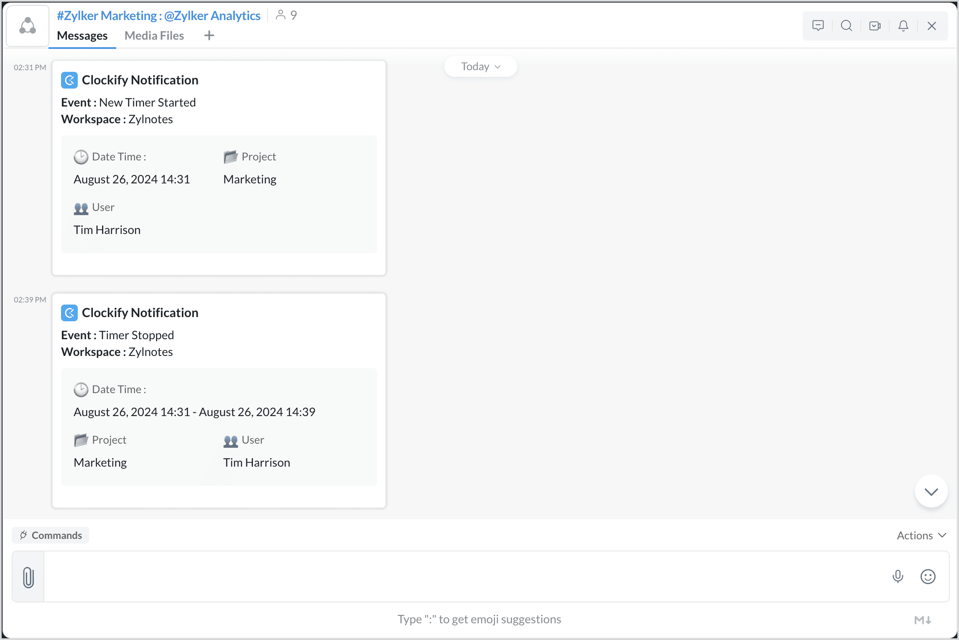Click the plus icon to add a tab

pyautogui.click(x=209, y=36)
